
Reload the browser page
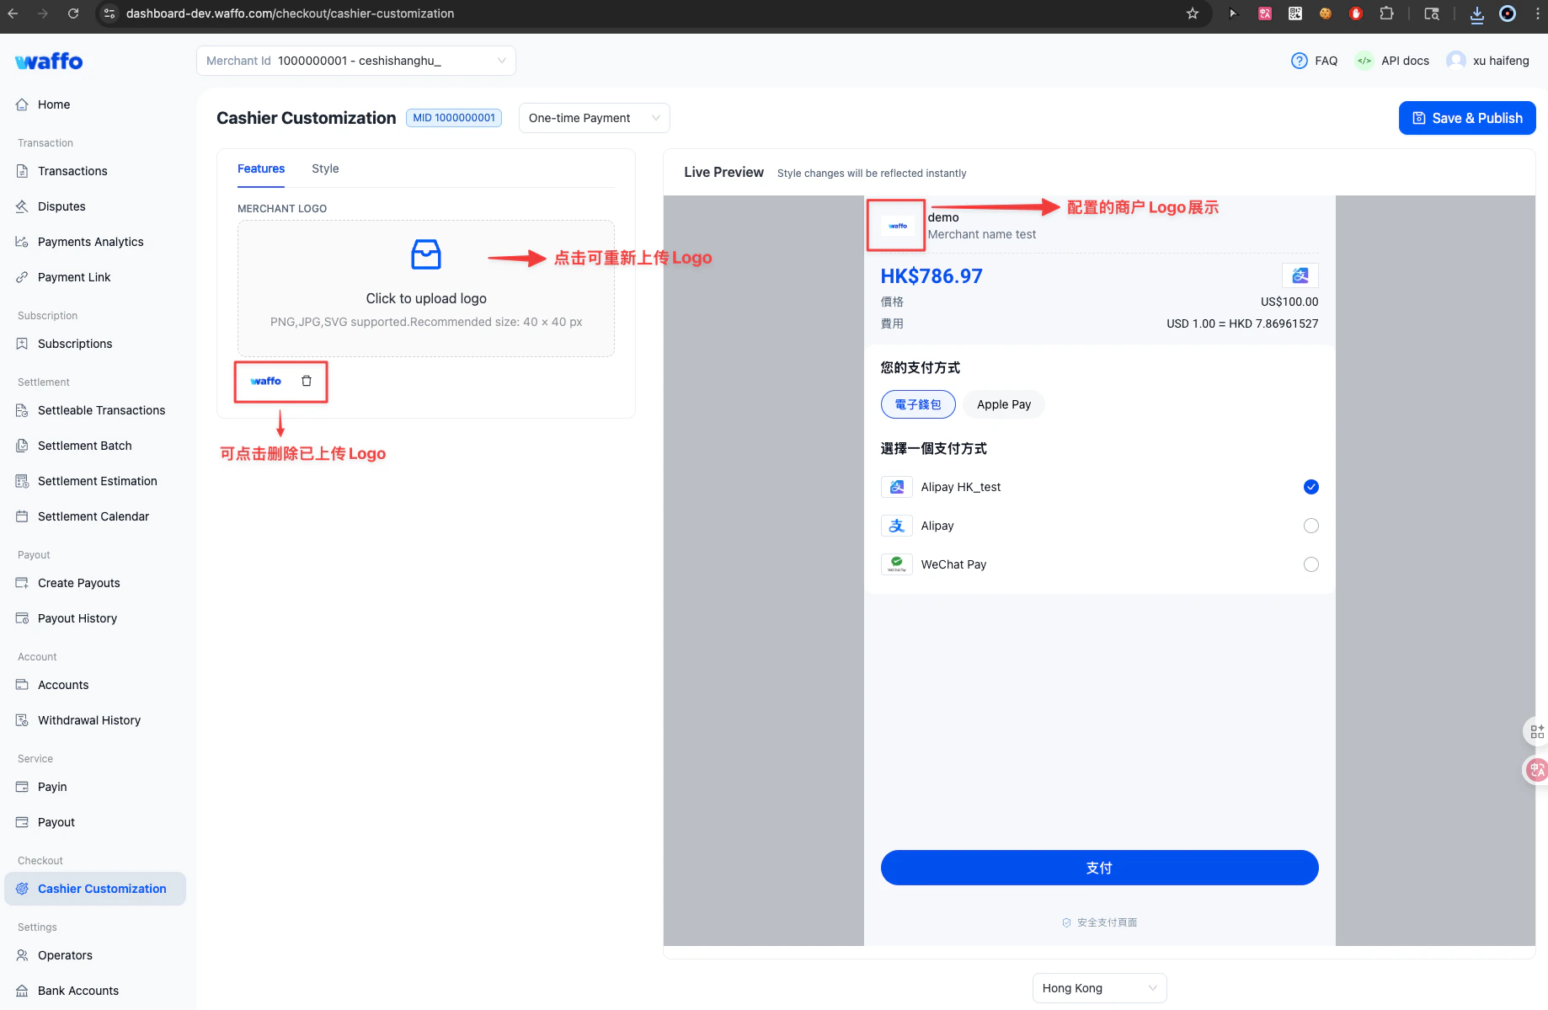73,13
